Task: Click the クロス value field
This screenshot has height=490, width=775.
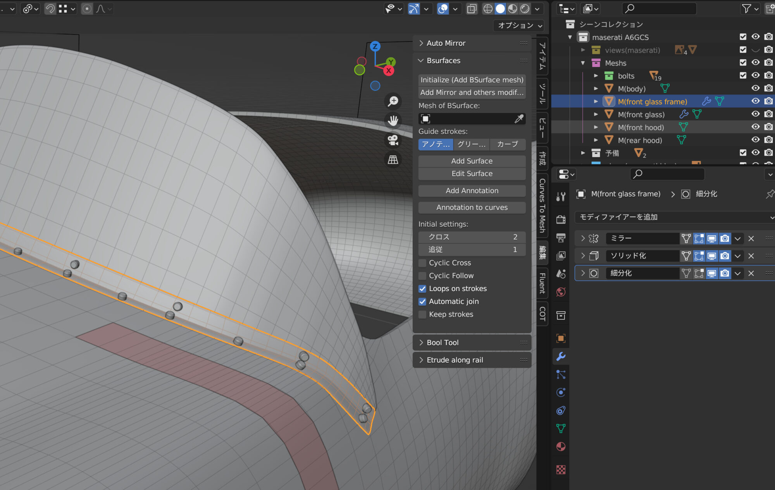Action: [472, 237]
